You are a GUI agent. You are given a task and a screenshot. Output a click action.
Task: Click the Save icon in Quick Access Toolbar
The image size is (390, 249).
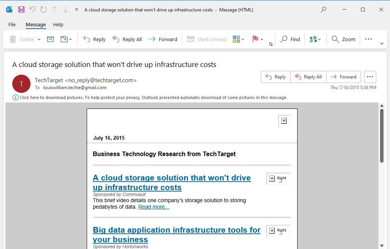(x=21, y=9)
